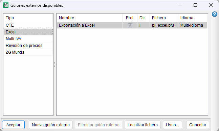Maximize the Guiones externos window
This screenshot has height=131, width=219.
195,5
